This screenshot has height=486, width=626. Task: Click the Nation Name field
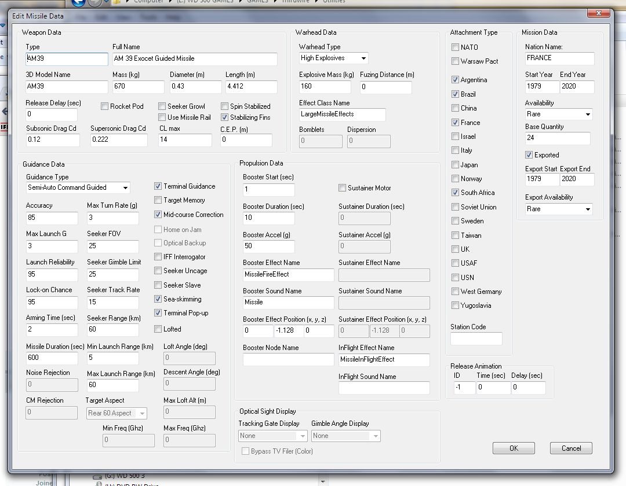point(560,58)
